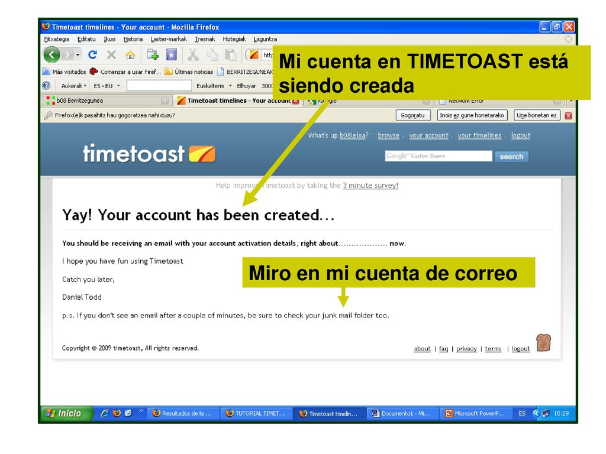This screenshot has width=606, height=454.
Task: Close the Timetoast timelines tab
Action: (x=296, y=101)
